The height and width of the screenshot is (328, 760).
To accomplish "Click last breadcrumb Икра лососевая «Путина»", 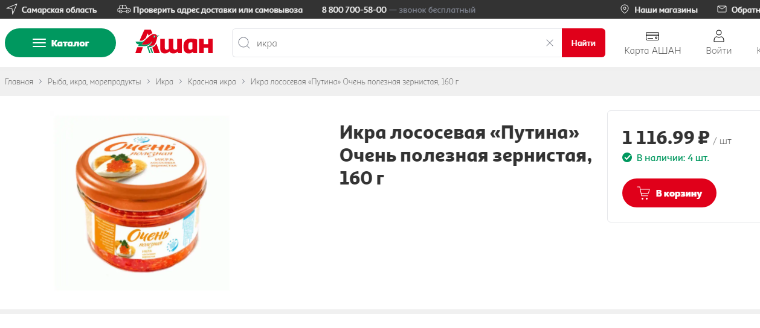I will [x=355, y=81].
